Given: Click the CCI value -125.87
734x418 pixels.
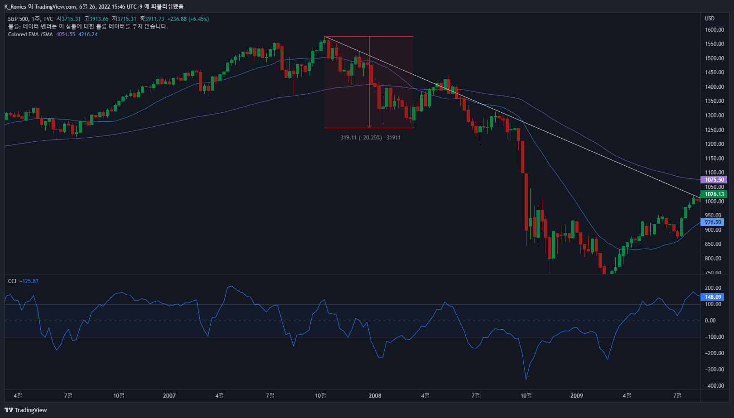Looking at the screenshot, I should click(x=29, y=281).
